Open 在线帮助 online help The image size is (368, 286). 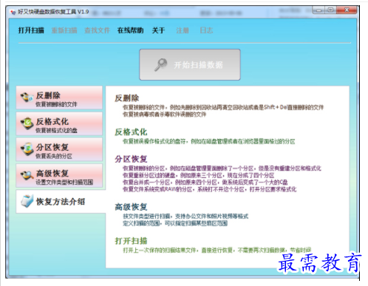tap(130, 30)
